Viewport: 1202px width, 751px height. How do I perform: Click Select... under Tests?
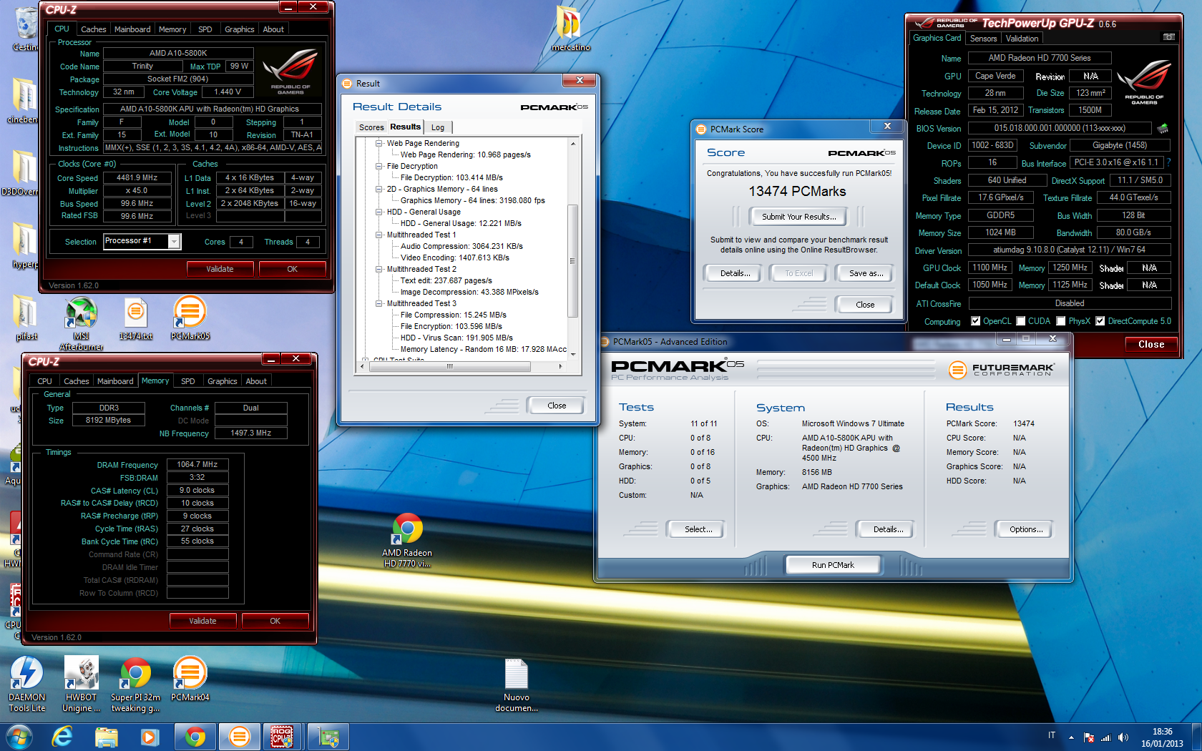698,529
